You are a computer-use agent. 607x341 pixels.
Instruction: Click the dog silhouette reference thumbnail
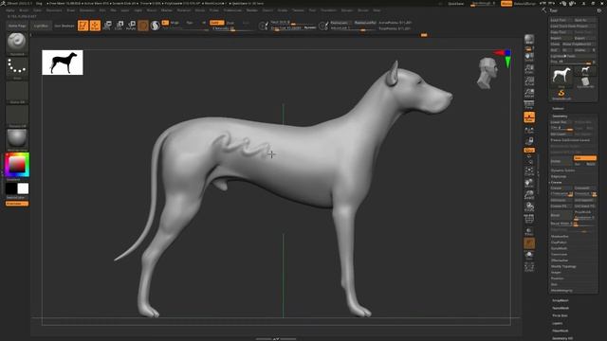coord(63,63)
